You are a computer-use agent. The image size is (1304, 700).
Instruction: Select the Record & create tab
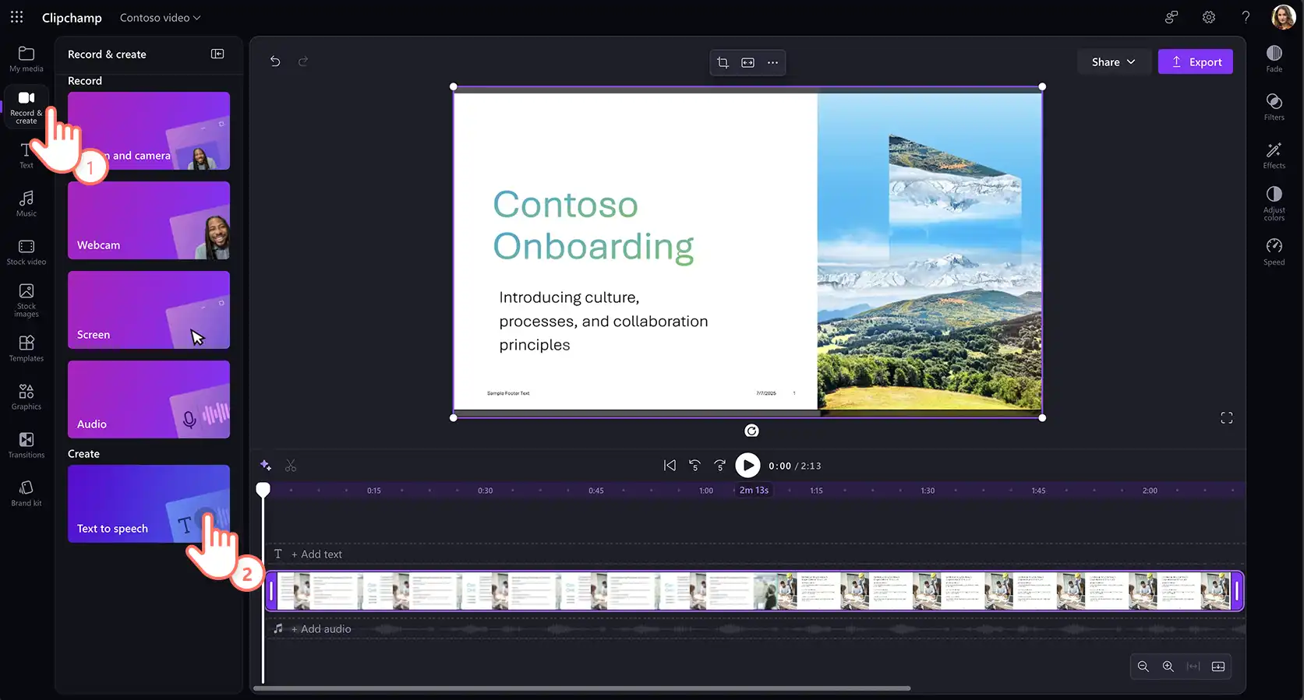(x=26, y=107)
